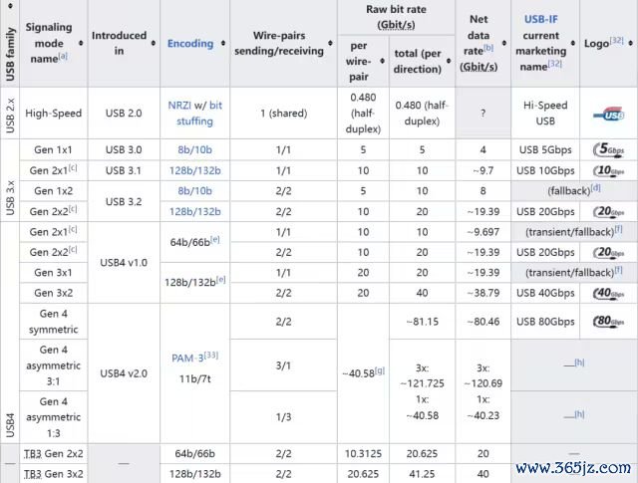Open footnote [f] in USB4 Gen 2x1 row

click(618, 229)
